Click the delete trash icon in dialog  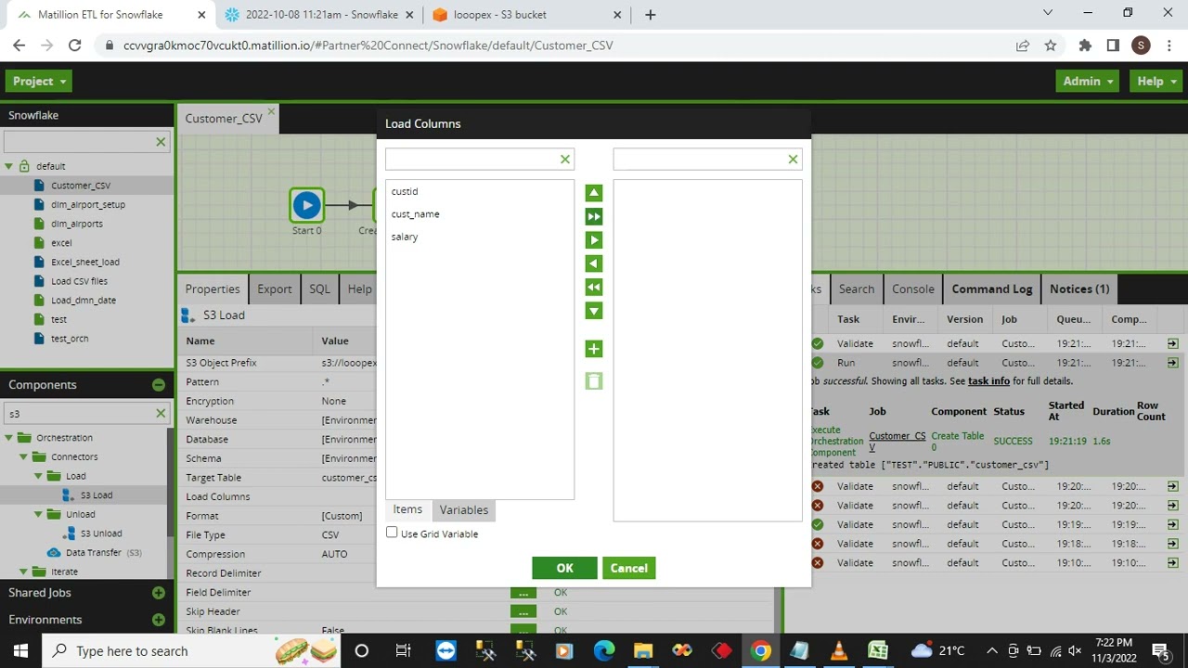click(x=594, y=380)
